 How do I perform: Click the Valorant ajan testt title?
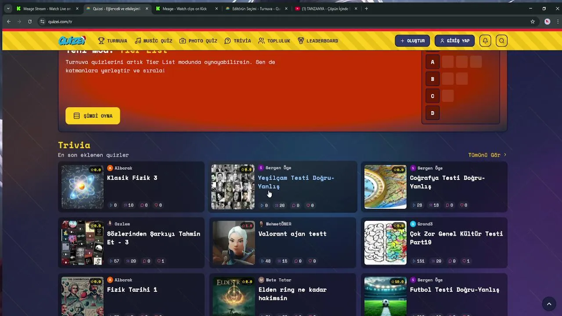[x=292, y=234]
